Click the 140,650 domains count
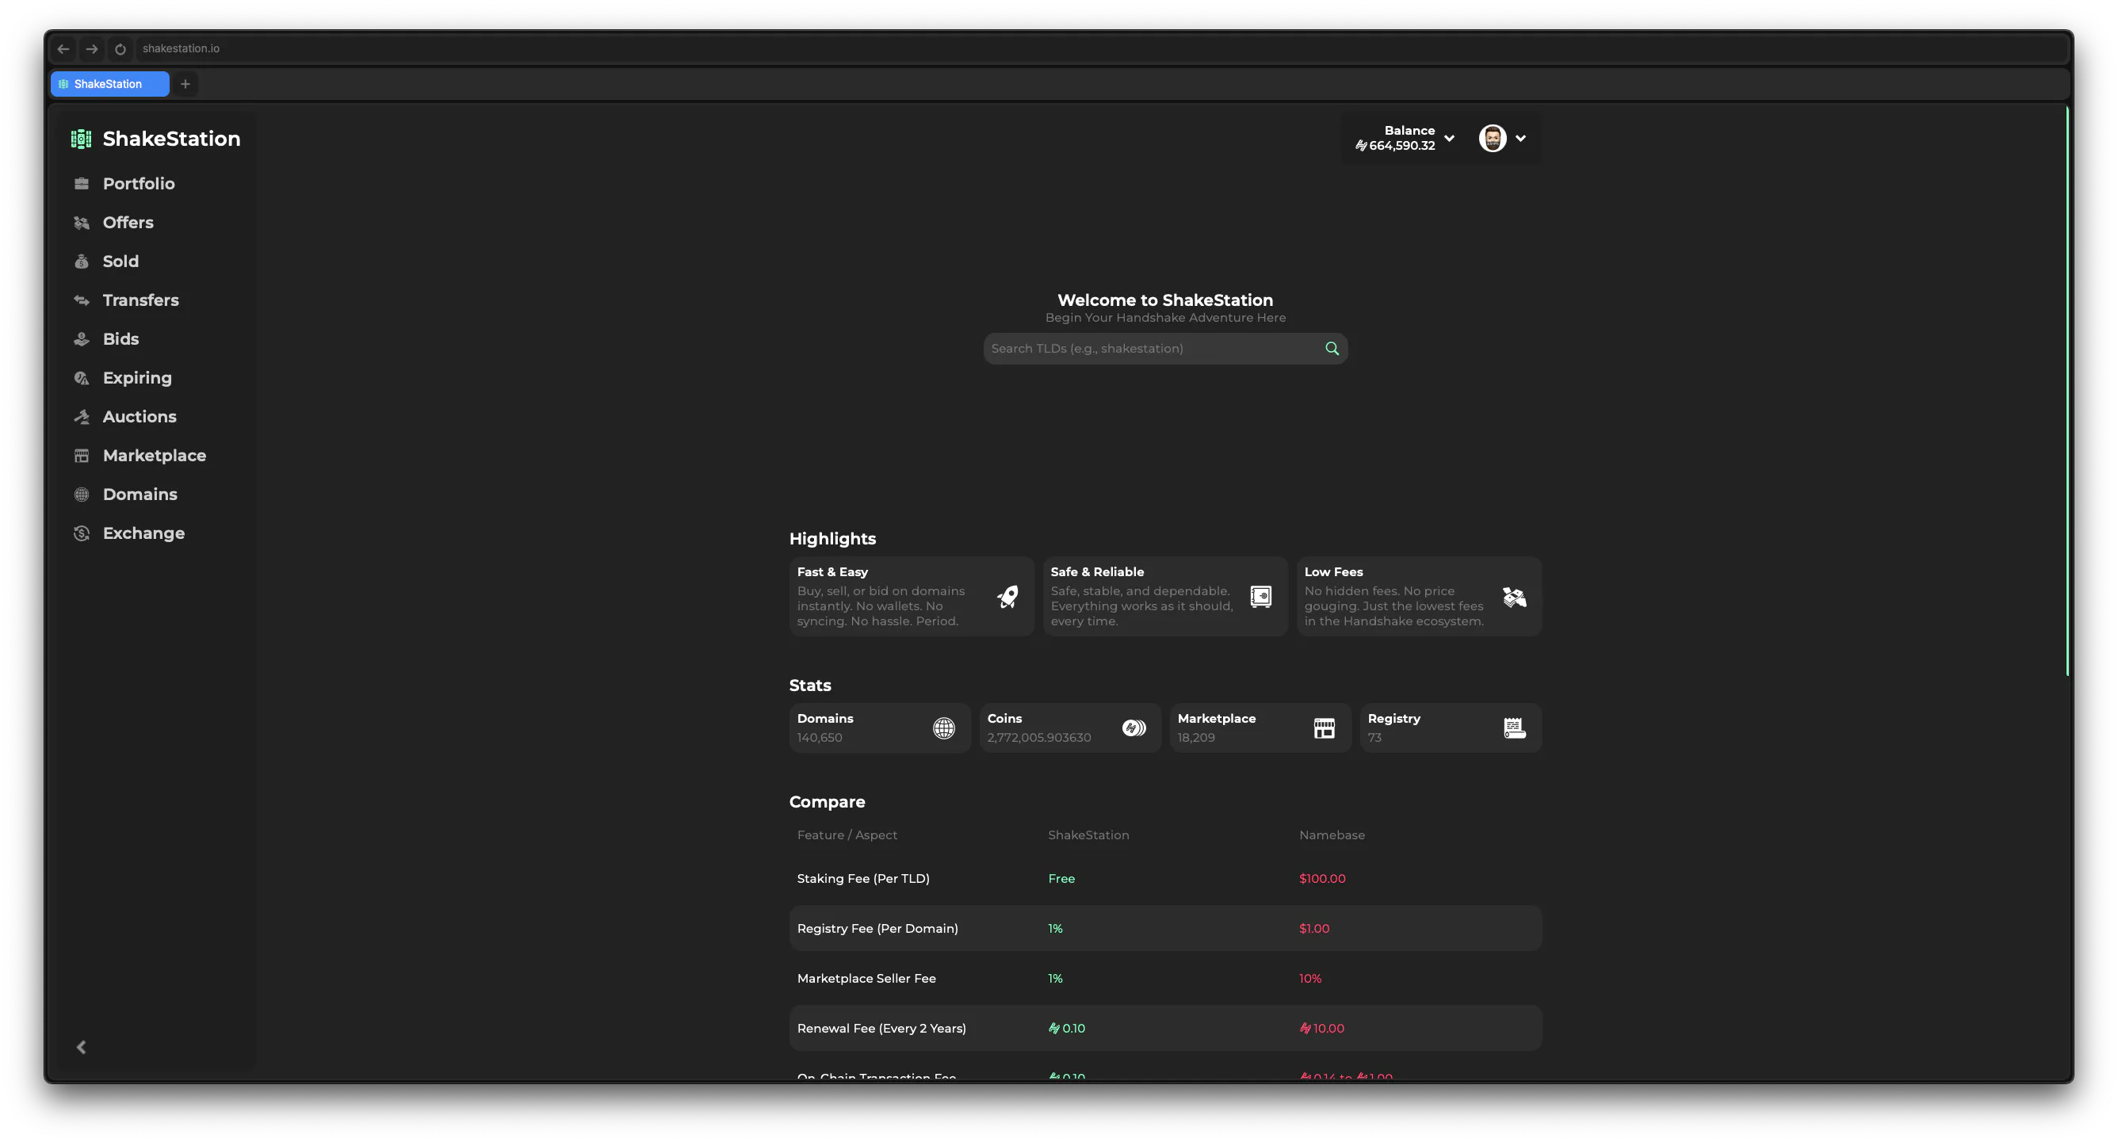 tap(820, 738)
